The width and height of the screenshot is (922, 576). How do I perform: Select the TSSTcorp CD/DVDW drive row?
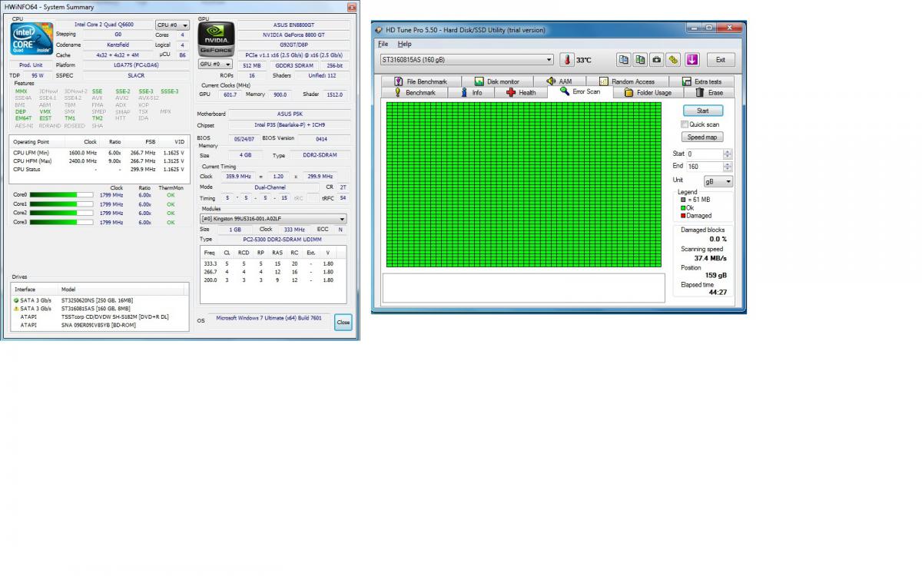[x=100, y=316]
